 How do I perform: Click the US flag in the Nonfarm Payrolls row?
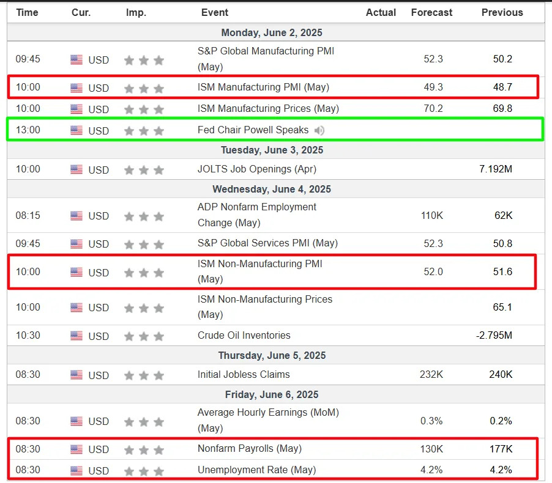click(76, 449)
